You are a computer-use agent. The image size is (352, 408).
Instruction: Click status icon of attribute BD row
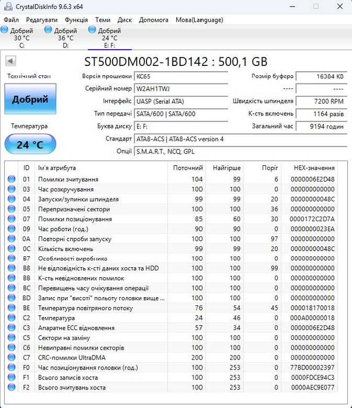tap(12, 298)
